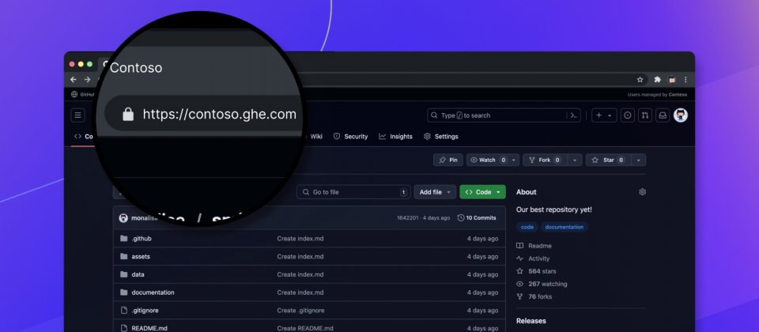This screenshot has height=332, width=759.
Task: Open the Pull requests icon in header
Action: coord(645,115)
